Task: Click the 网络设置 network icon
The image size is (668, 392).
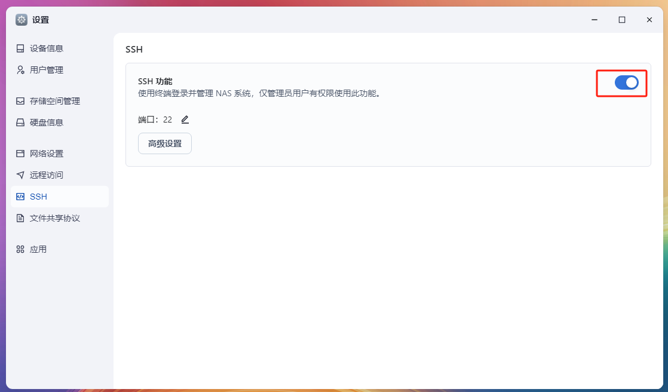Action: [x=21, y=154]
